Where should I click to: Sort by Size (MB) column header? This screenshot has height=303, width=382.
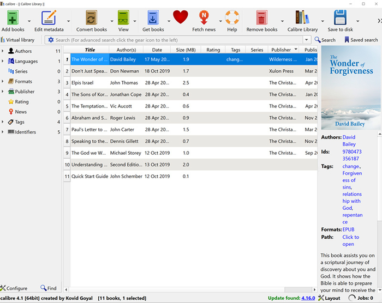point(186,50)
